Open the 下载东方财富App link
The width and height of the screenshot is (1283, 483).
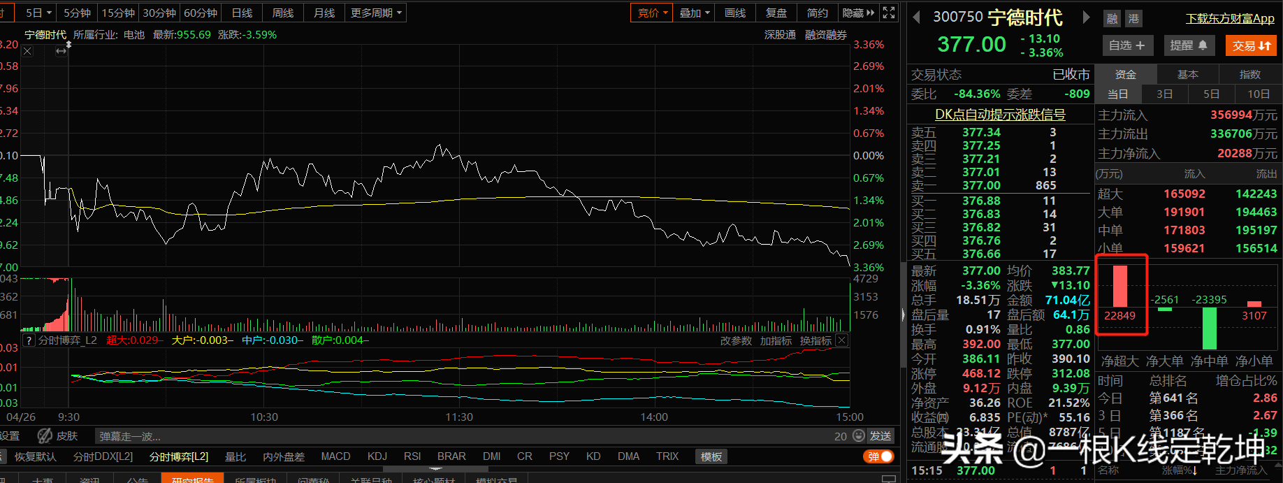1230,19
